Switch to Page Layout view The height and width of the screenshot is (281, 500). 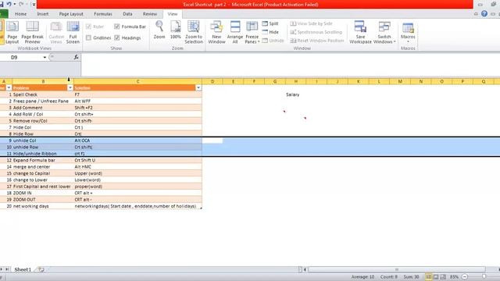tap(12, 33)
